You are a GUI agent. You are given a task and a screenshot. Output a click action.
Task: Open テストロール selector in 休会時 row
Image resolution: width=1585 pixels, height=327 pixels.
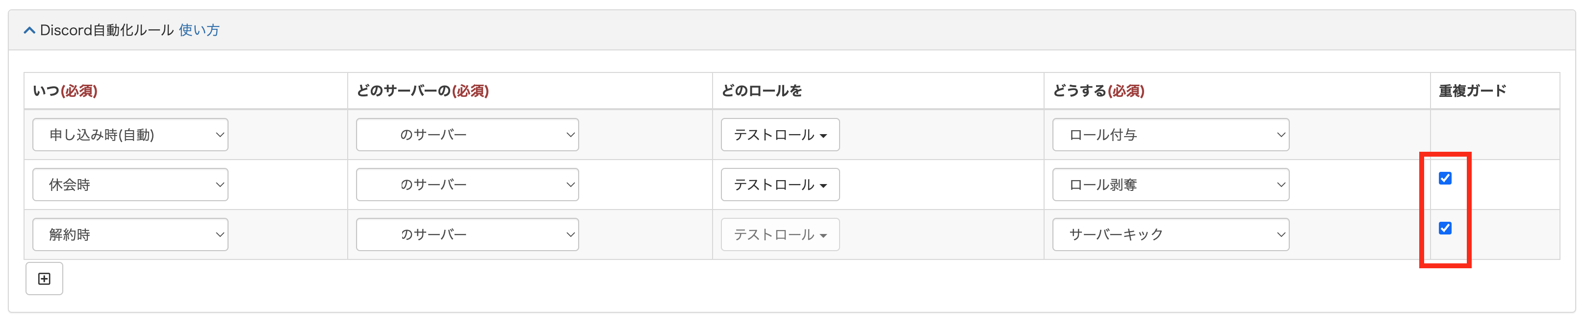(x=780, y=185)
